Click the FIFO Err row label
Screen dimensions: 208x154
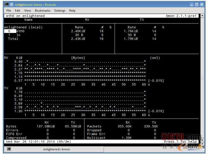click(14, 134)
